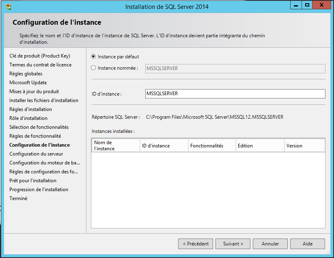The image size is (334, 258).
Task: Minimize the SQL Server 2014 installation window
Action: point(296,5)
